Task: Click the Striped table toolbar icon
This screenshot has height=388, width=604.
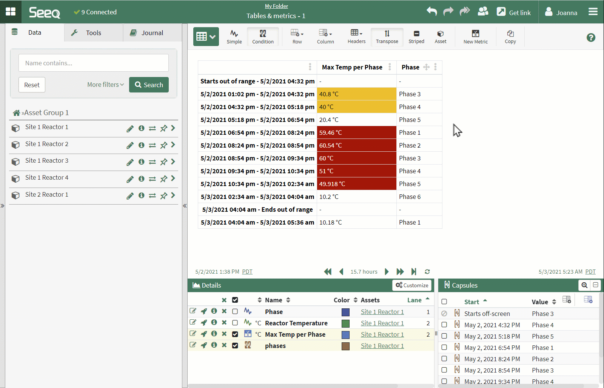Action: click(x=416, y=37)
